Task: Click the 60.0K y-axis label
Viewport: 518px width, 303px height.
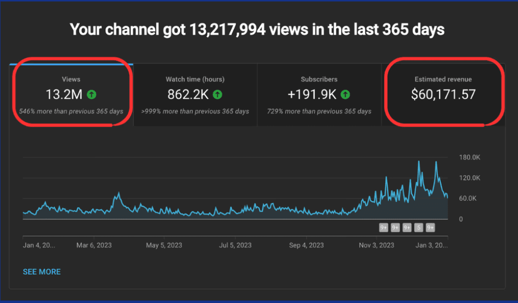Action: (468, 198)
